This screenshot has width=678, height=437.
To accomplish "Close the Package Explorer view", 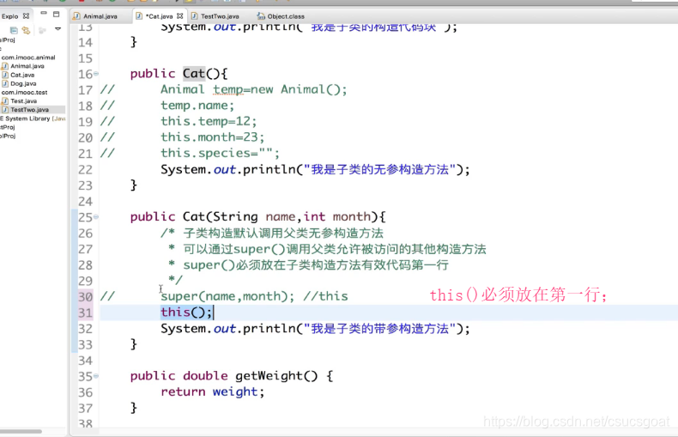I will (26, 16).
